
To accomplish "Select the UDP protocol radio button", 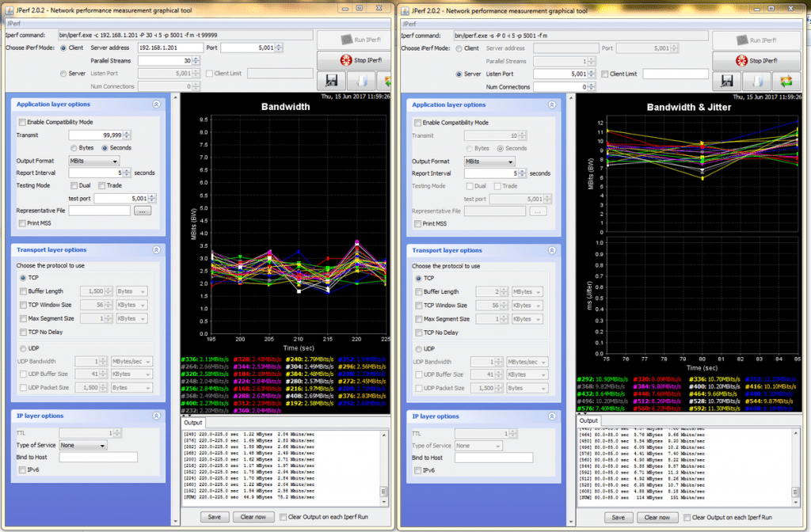I will 22,348.
